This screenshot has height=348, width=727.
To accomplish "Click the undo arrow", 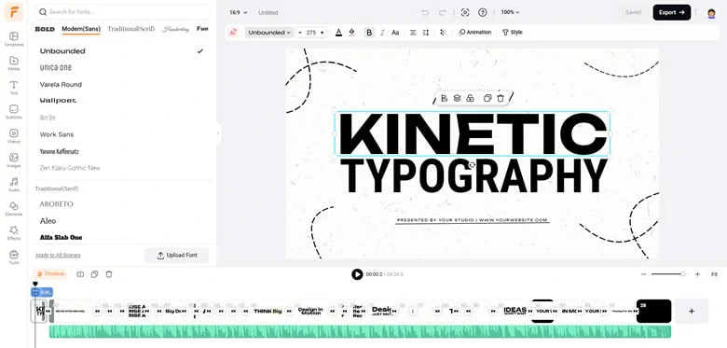I will [x=425, y=12].
